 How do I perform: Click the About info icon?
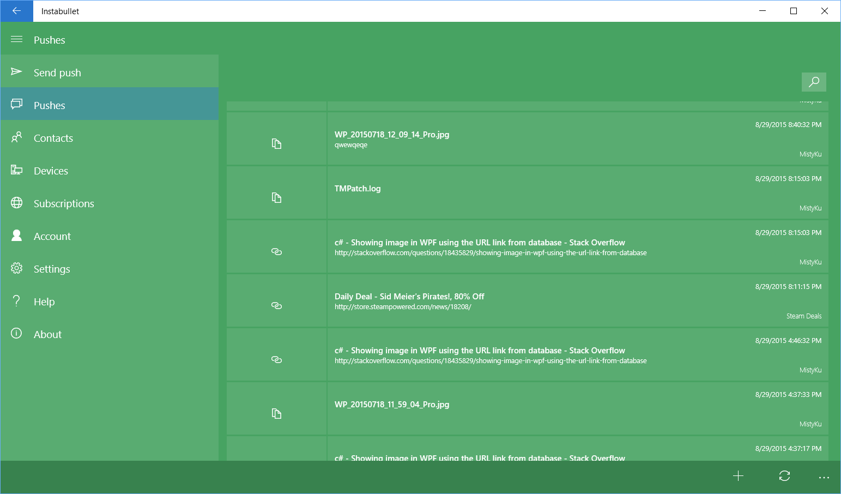point(16,334)
